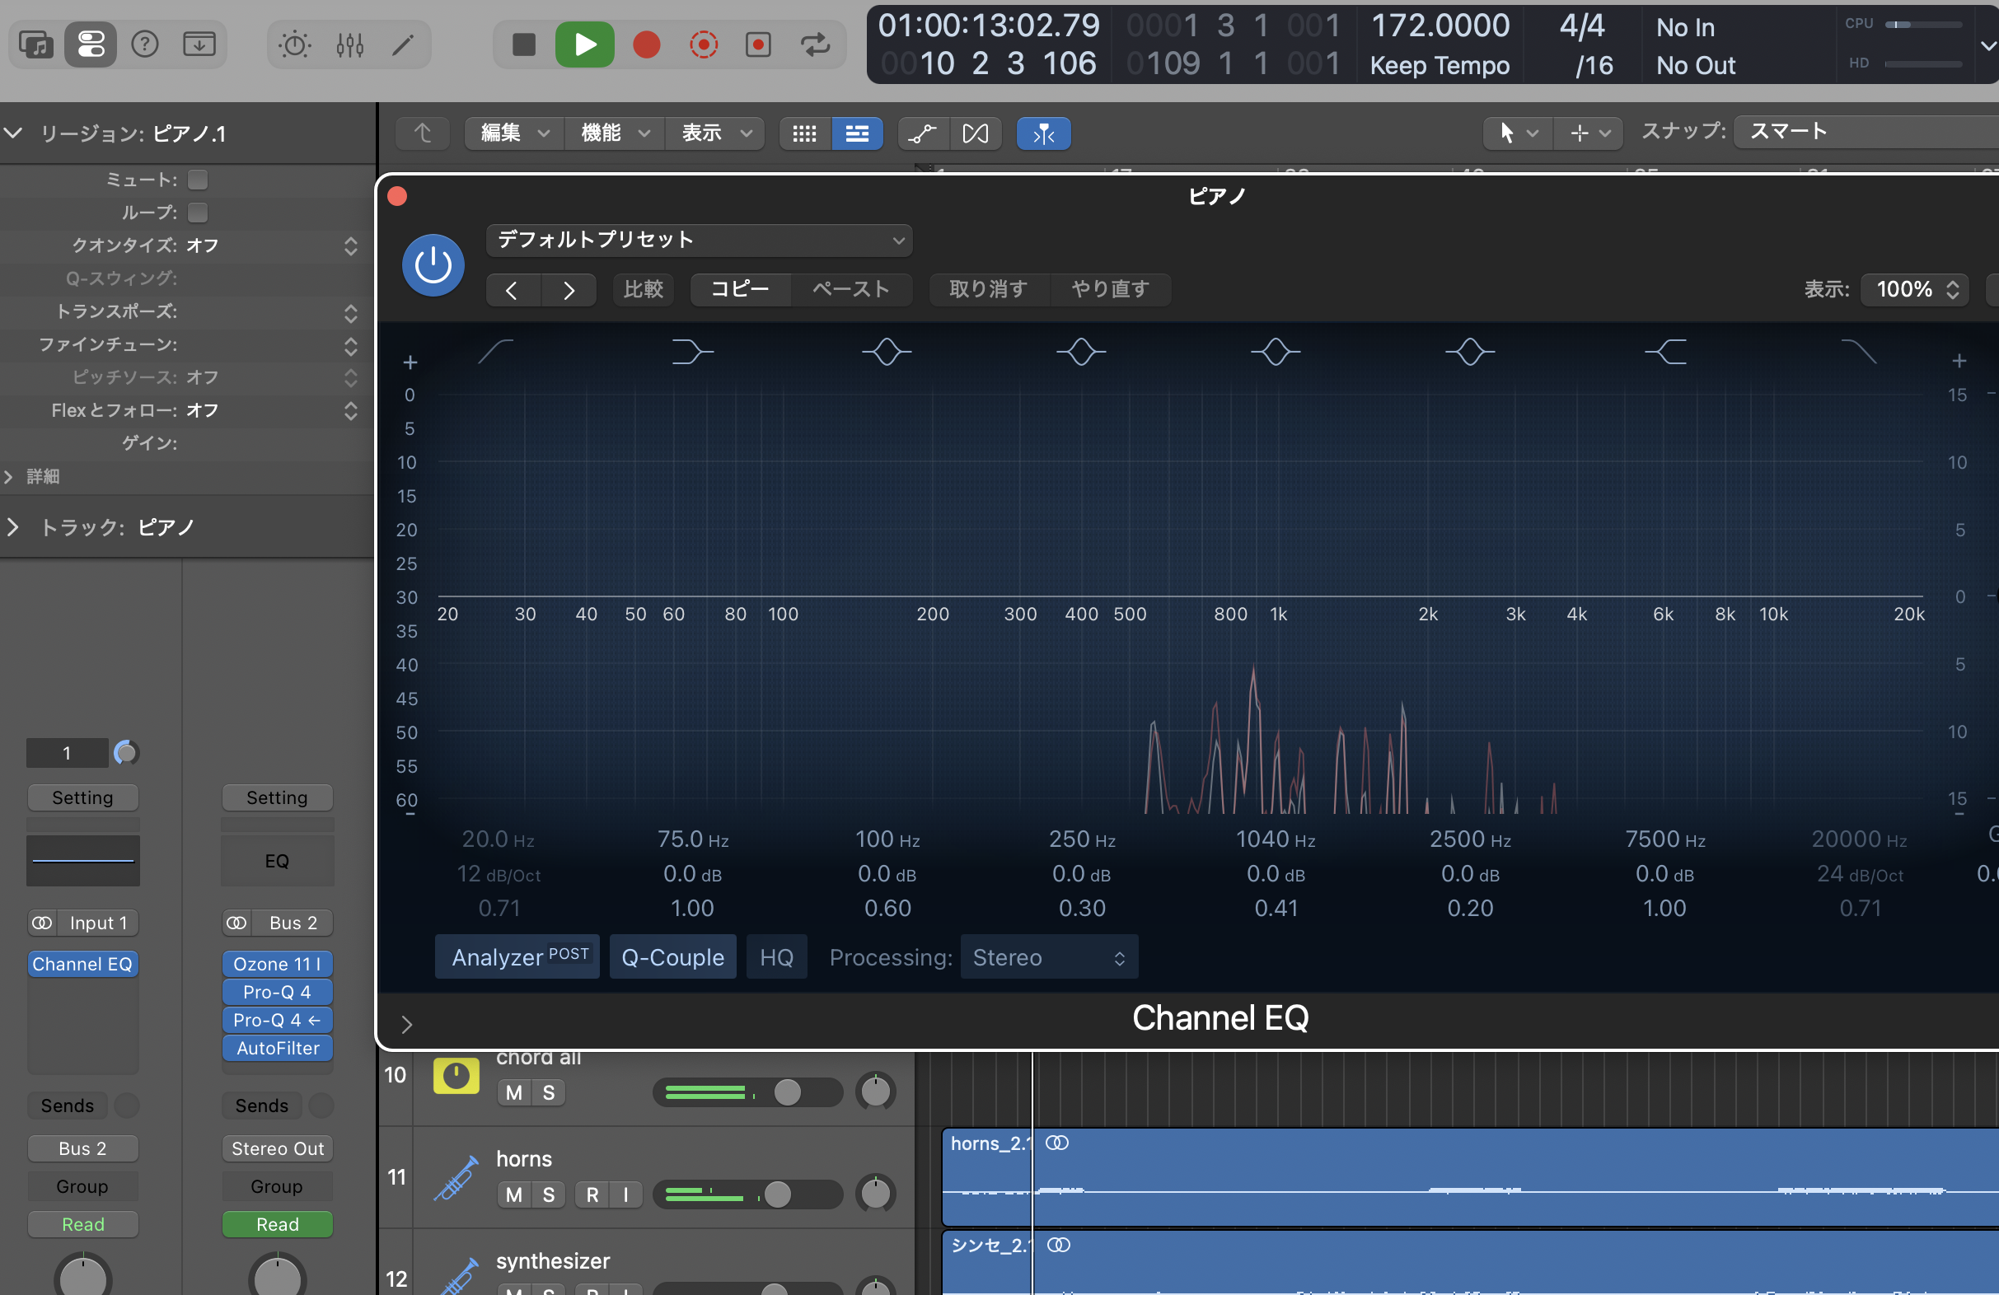
Task: Open Smart Controls dial icon
Action: [x=294, y=44]
